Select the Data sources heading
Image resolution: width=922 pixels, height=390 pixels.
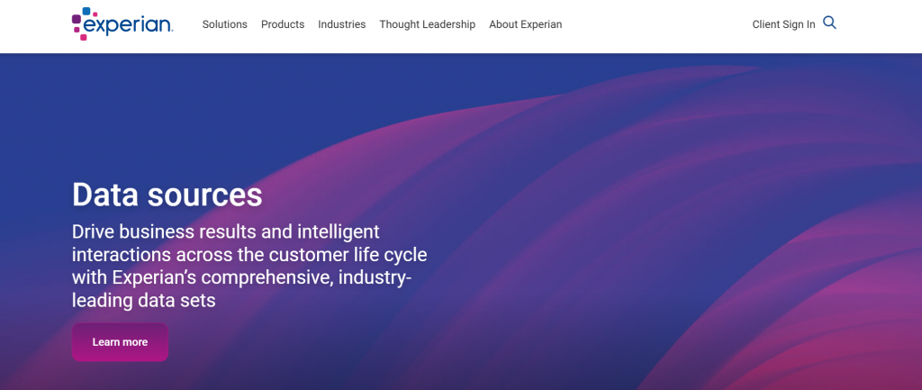(x=167, y=195)
